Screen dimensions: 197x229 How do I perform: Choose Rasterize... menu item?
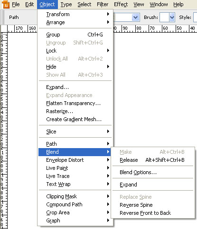(x=75, y=111)
